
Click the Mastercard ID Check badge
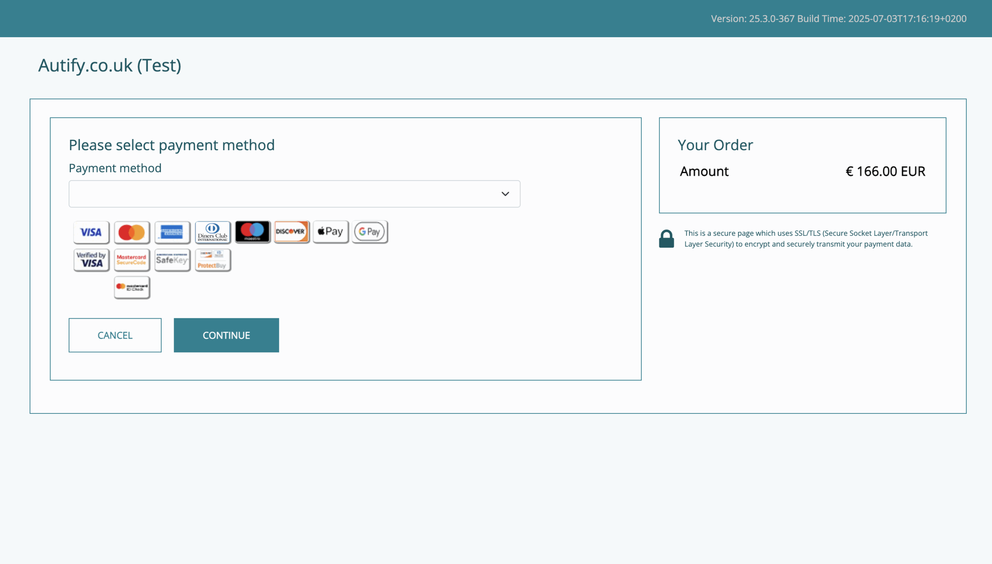(x=132, y=287)
